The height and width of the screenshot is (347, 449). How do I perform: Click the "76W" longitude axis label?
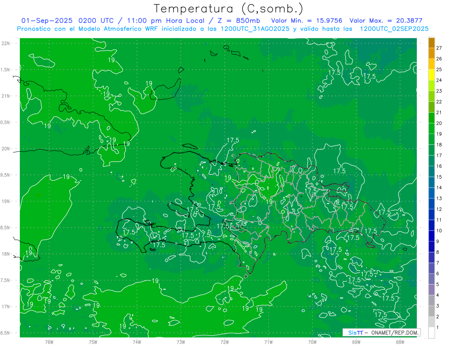point(49,342)
